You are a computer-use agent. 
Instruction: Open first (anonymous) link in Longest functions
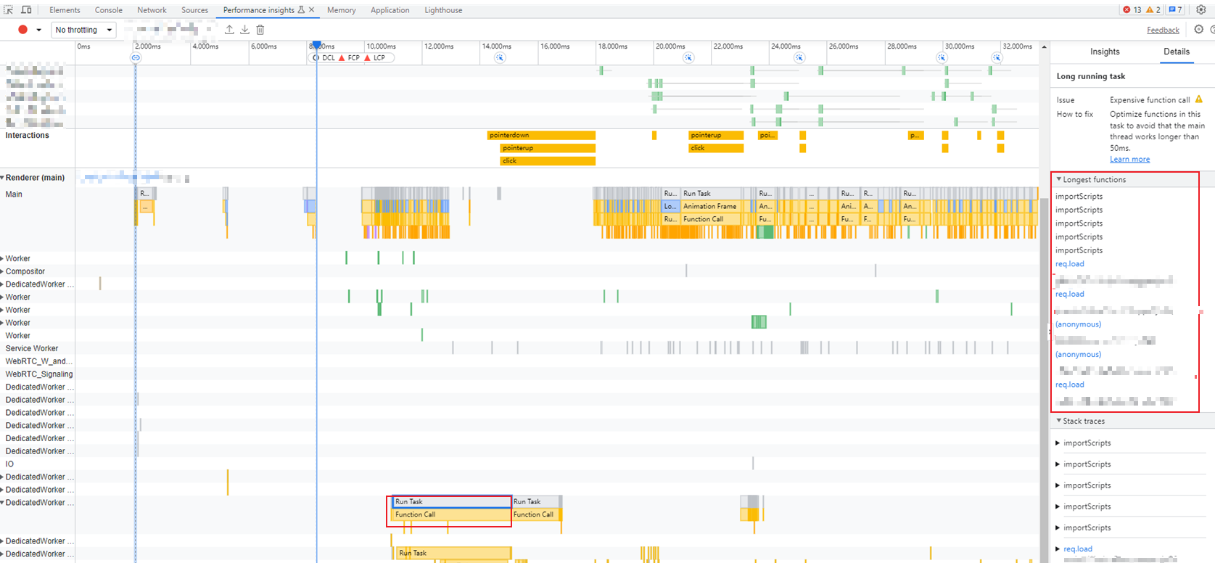coord(1078,324)
